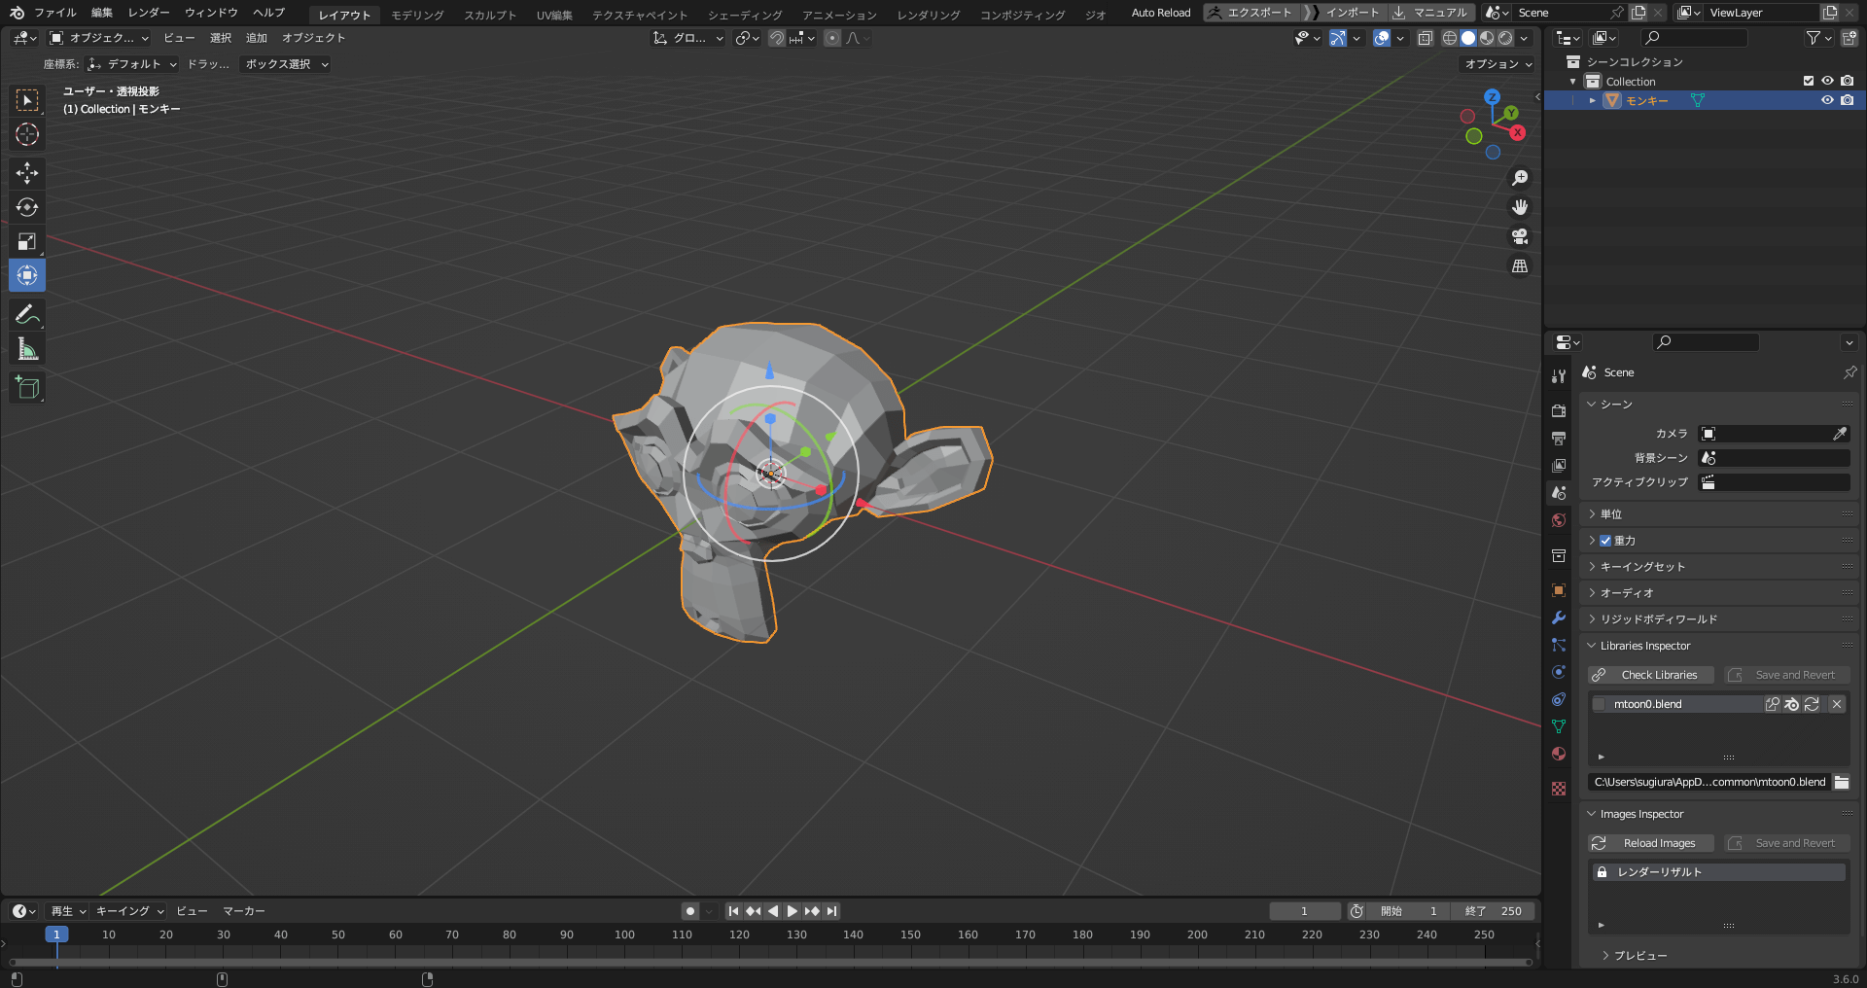Open the View Layer properties tab

1559,466
